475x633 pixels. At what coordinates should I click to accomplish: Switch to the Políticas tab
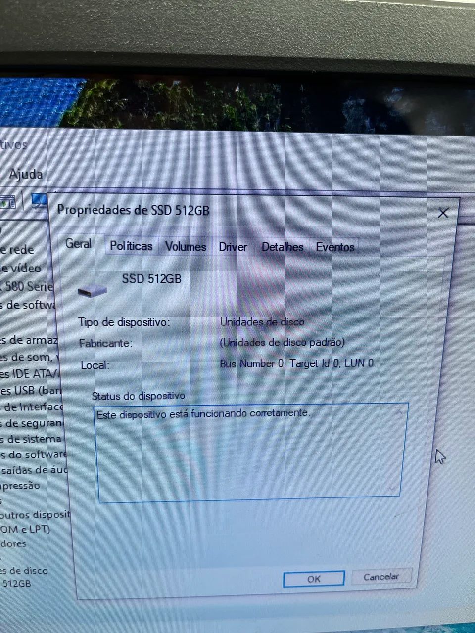131,246
